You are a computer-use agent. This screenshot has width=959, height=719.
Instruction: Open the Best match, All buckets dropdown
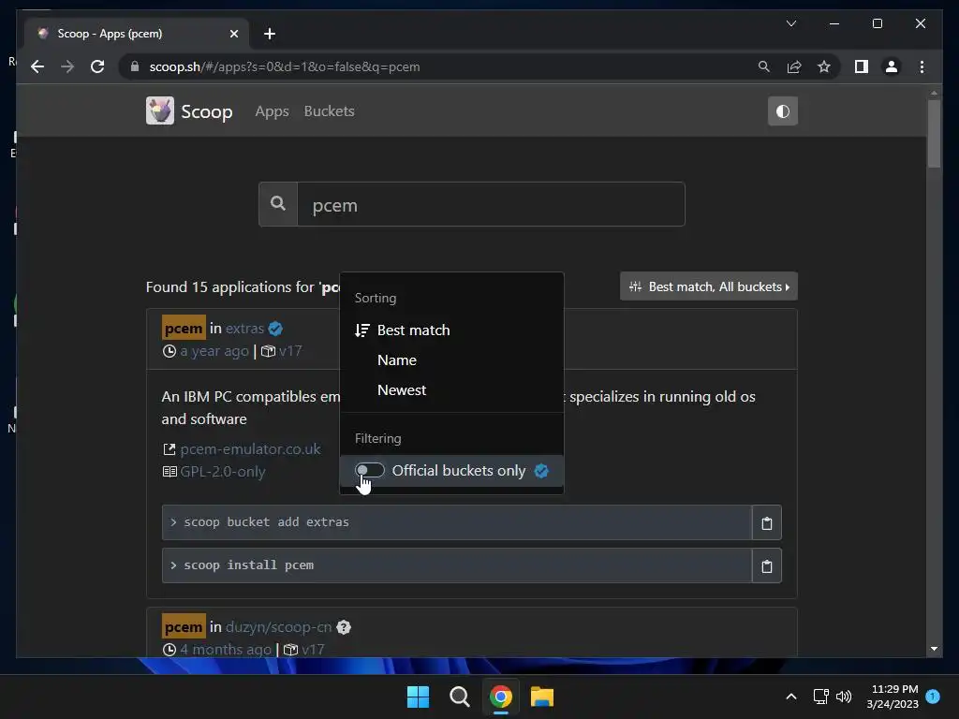pyautogui.click(x=708, y=286)
